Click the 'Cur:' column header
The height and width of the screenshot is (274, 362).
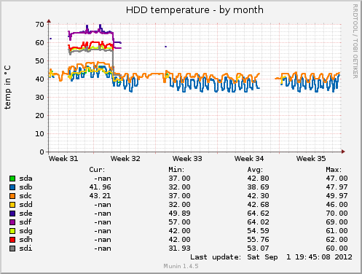97,170
